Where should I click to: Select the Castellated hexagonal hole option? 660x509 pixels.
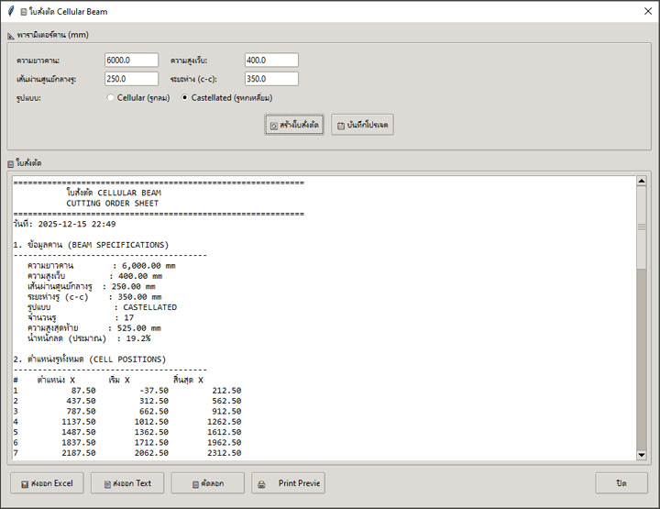tap(184, 97)
